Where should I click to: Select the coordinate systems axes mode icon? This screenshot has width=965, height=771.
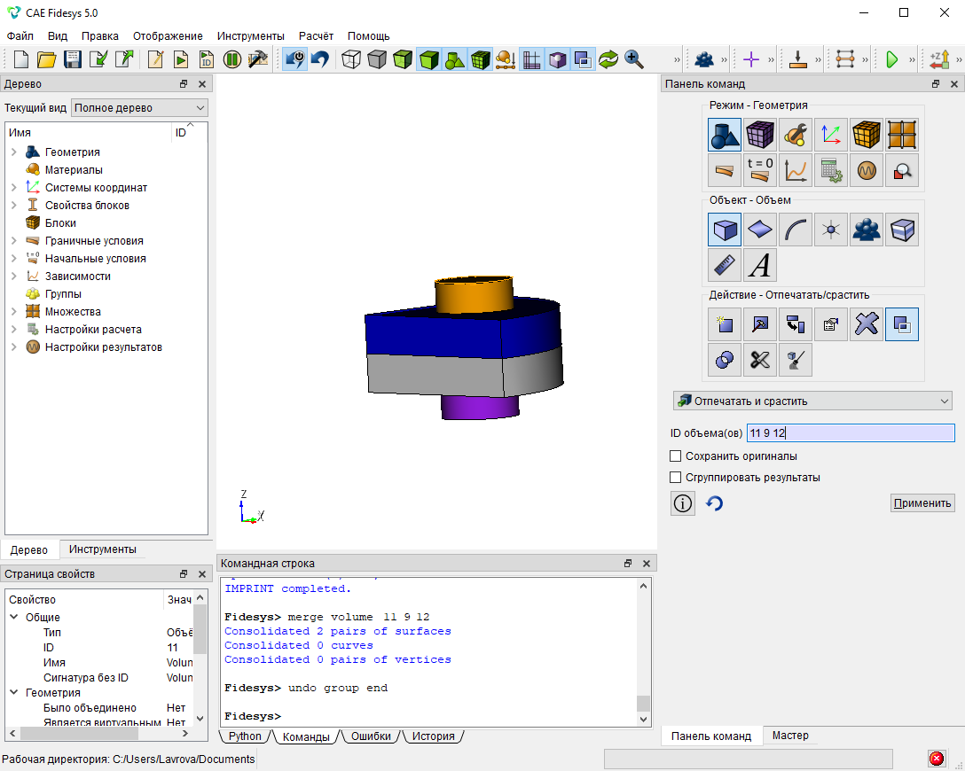click(831, 135)
